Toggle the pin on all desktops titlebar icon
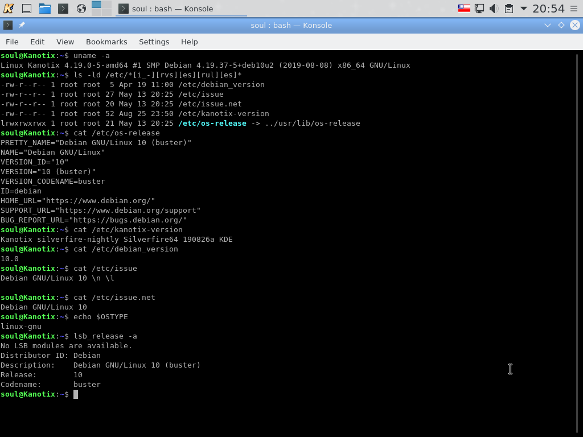Image resolution: width=583 pixels, height=437 pixels. [22, 25]
